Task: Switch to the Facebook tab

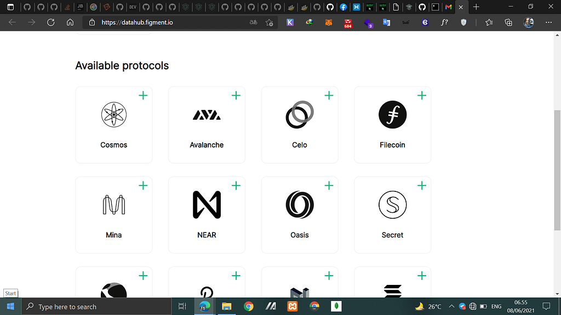Action: click(343, 7)
